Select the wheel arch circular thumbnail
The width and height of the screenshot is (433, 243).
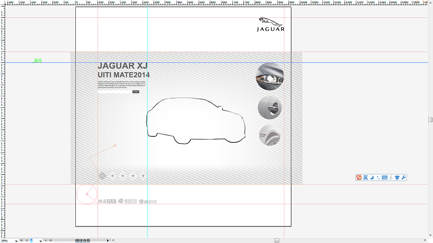click(270, 135)
